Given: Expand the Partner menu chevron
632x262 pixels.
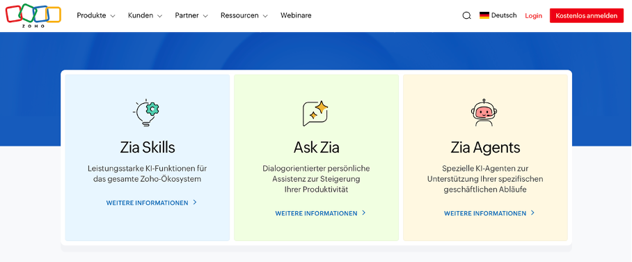Looking at the screenshot, I should click(x=205, y=16).
